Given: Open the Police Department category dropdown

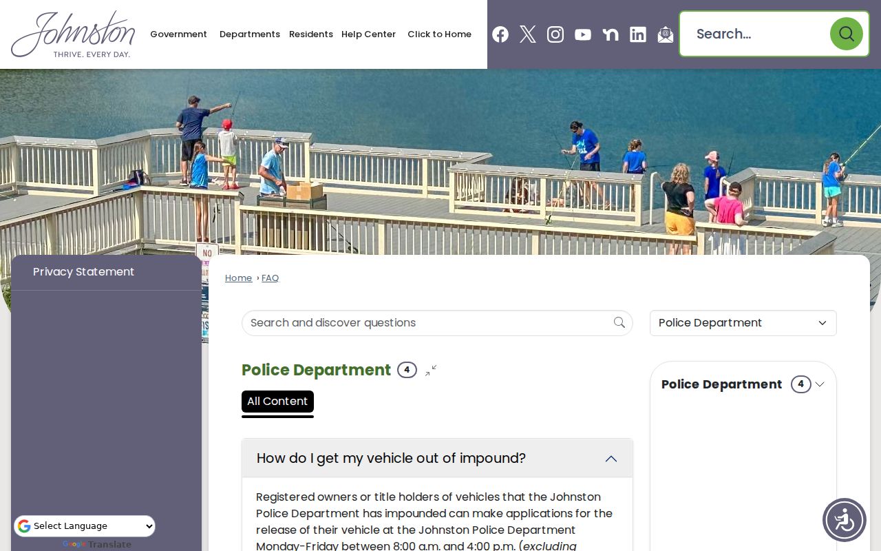Looking at the screenshot, I should 743,323.
